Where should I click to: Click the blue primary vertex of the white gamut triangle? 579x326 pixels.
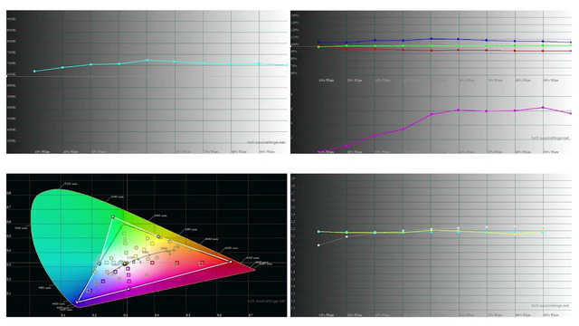tap(77, 302)
